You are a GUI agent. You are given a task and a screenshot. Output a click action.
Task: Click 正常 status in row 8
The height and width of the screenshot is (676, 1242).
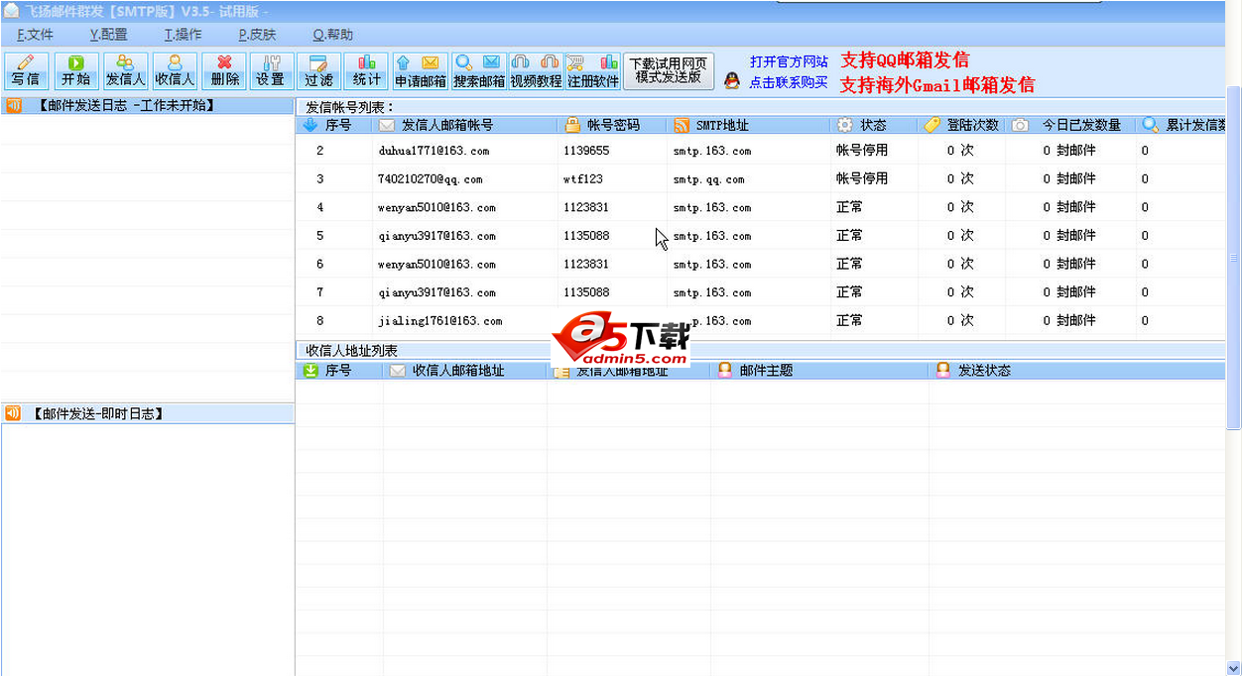[x=849, y=320]
